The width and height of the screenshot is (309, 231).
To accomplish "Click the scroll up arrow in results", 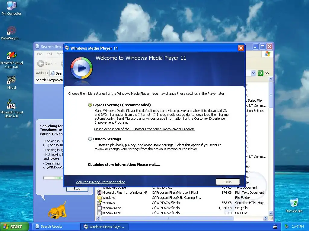I will (x=271, y=79).
